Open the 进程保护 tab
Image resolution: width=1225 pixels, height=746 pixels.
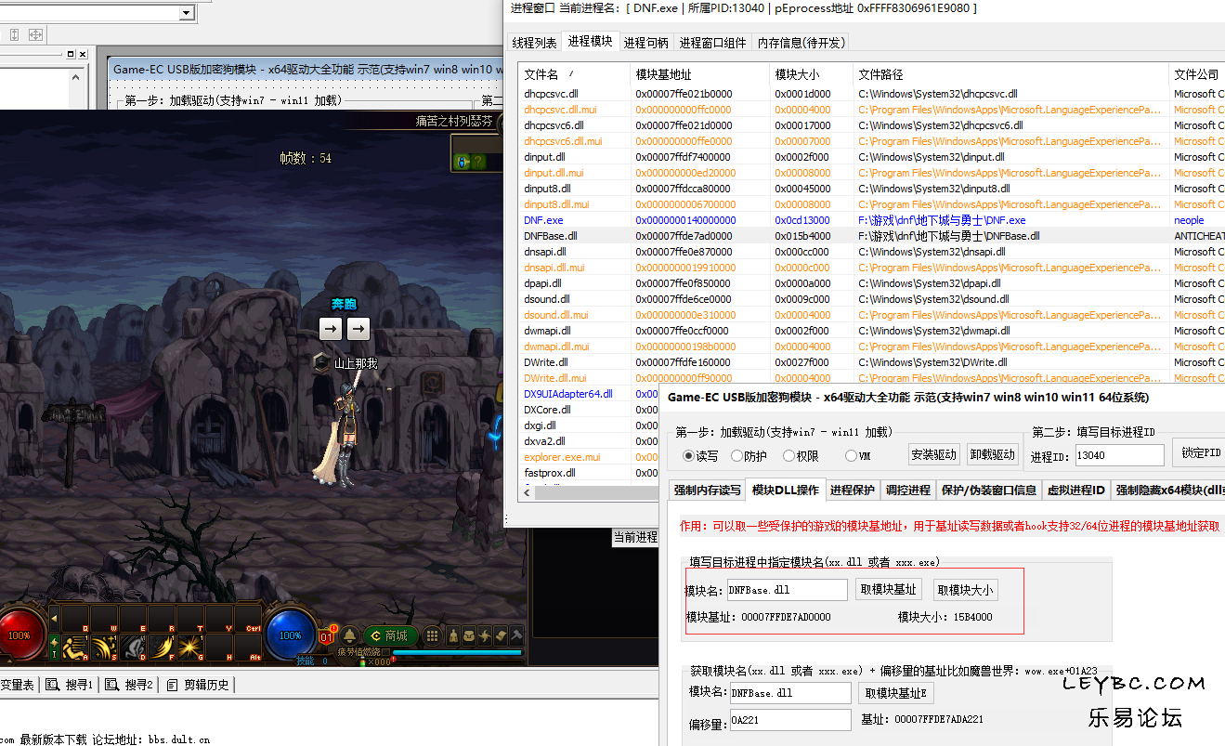coord(853,491)
